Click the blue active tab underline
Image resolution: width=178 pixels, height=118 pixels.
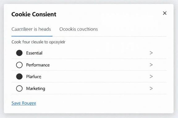[32, 36]
